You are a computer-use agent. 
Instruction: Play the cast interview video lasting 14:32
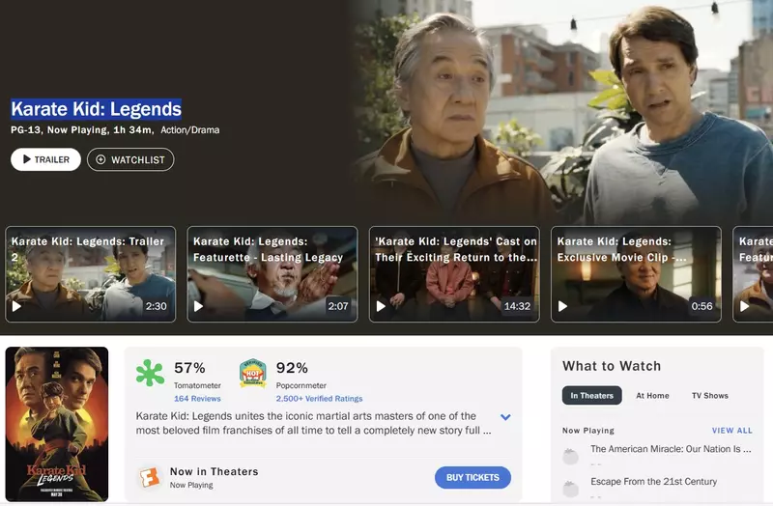pyautogui.click(x=454, y=274)
